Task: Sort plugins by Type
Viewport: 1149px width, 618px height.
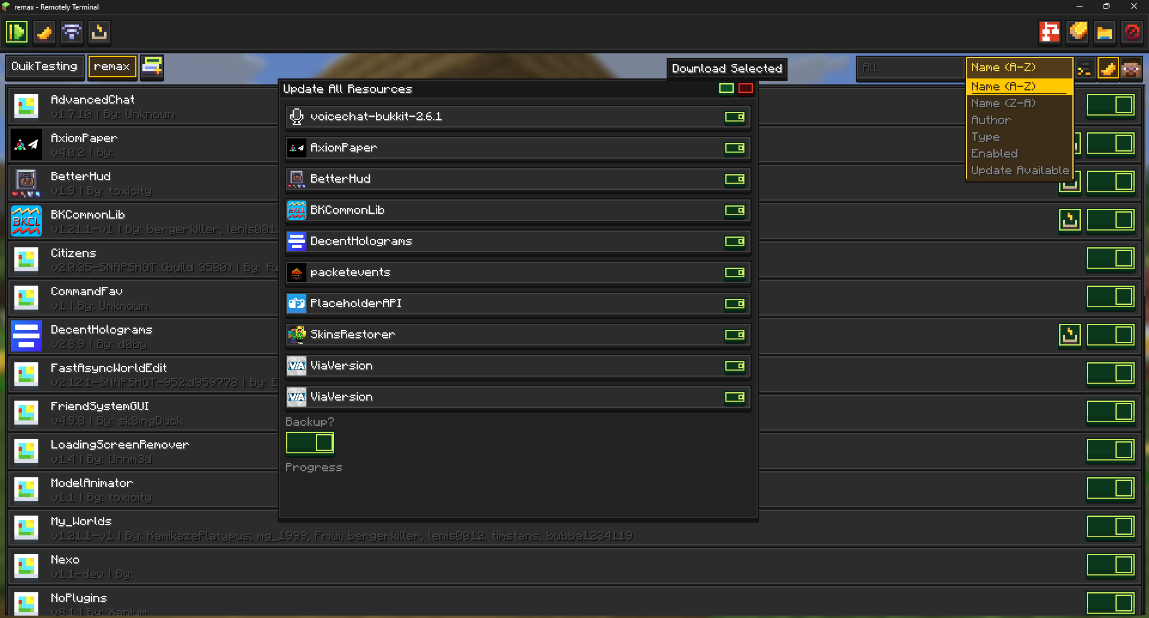Action: (x=1020, y=137)
